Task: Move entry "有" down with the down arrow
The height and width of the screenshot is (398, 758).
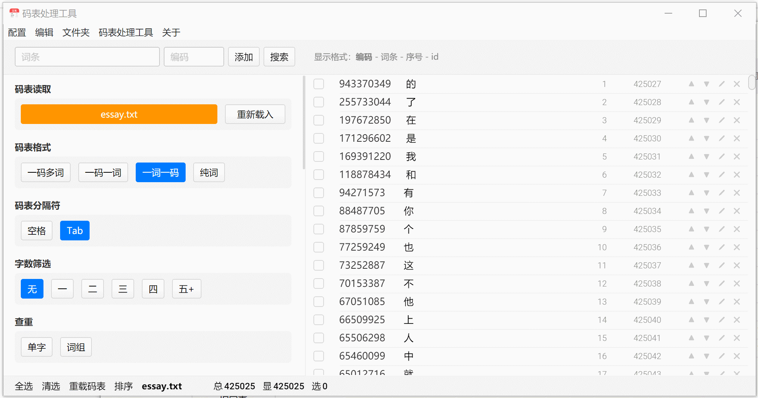Action: point(707,193)
